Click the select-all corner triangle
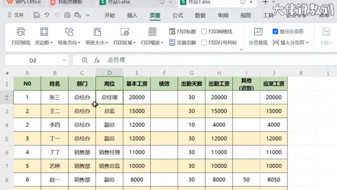Viewport: 337px width, 190px height. point(7,73)
